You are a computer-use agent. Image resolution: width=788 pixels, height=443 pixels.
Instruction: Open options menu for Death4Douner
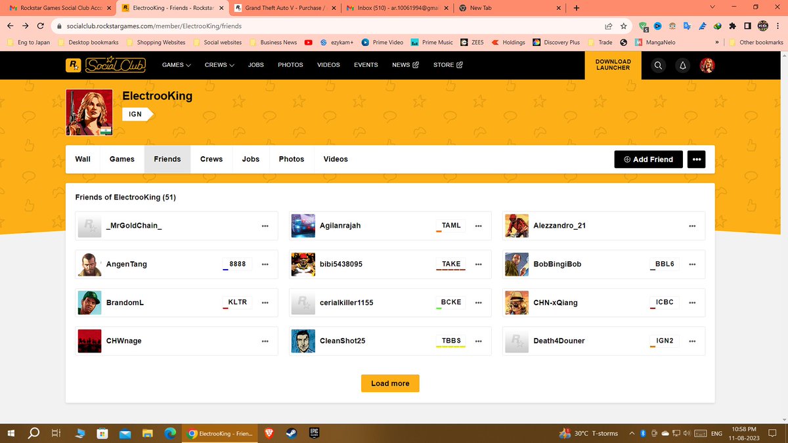(692, 341)
